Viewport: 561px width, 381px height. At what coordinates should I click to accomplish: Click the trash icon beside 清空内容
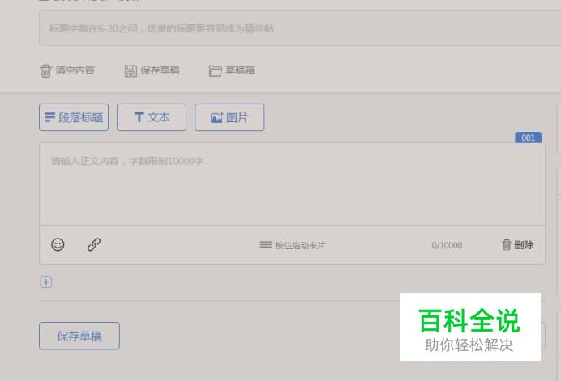click(x=45, y=70)
